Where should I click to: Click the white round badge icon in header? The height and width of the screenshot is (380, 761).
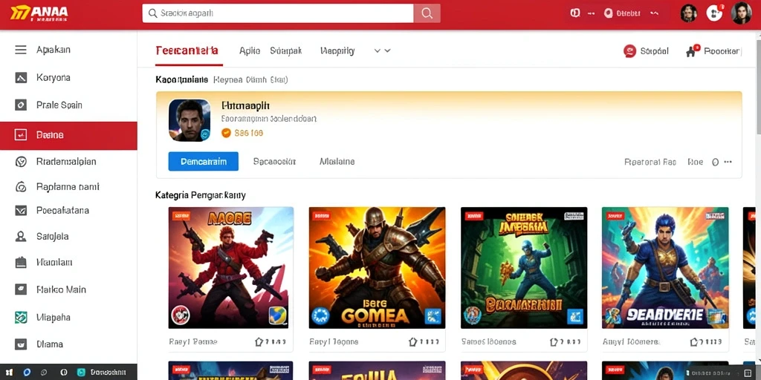coord(714,13)
